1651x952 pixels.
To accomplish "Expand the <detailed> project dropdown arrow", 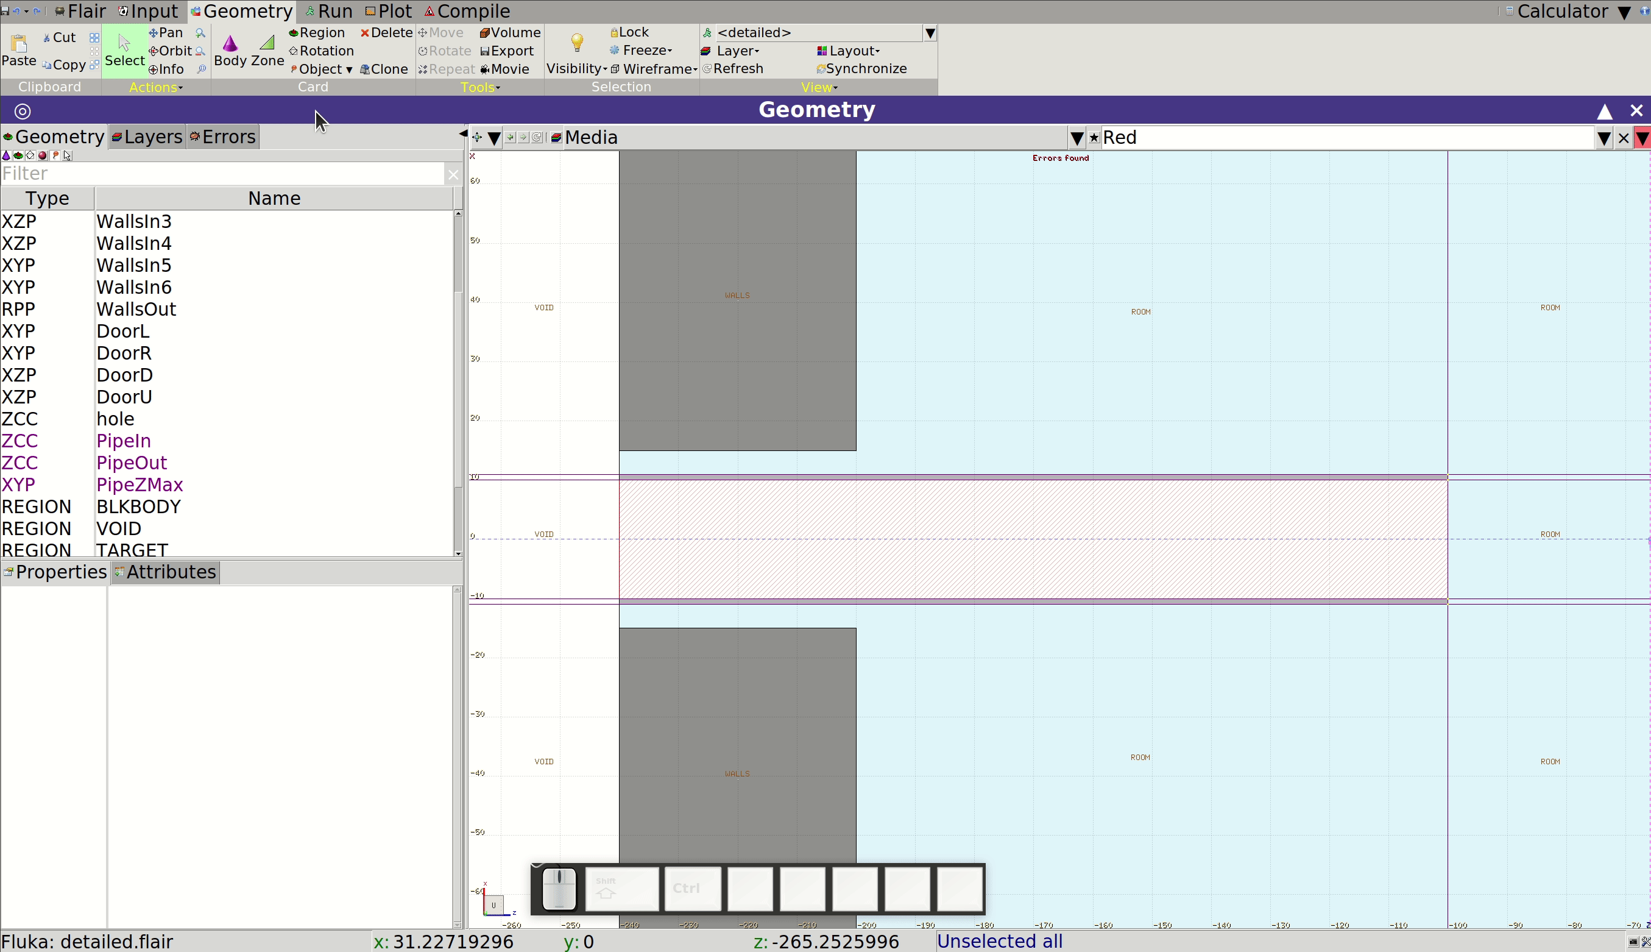I will 930,33.
